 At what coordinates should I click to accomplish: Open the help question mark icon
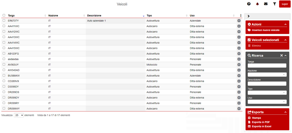point(249,4)
